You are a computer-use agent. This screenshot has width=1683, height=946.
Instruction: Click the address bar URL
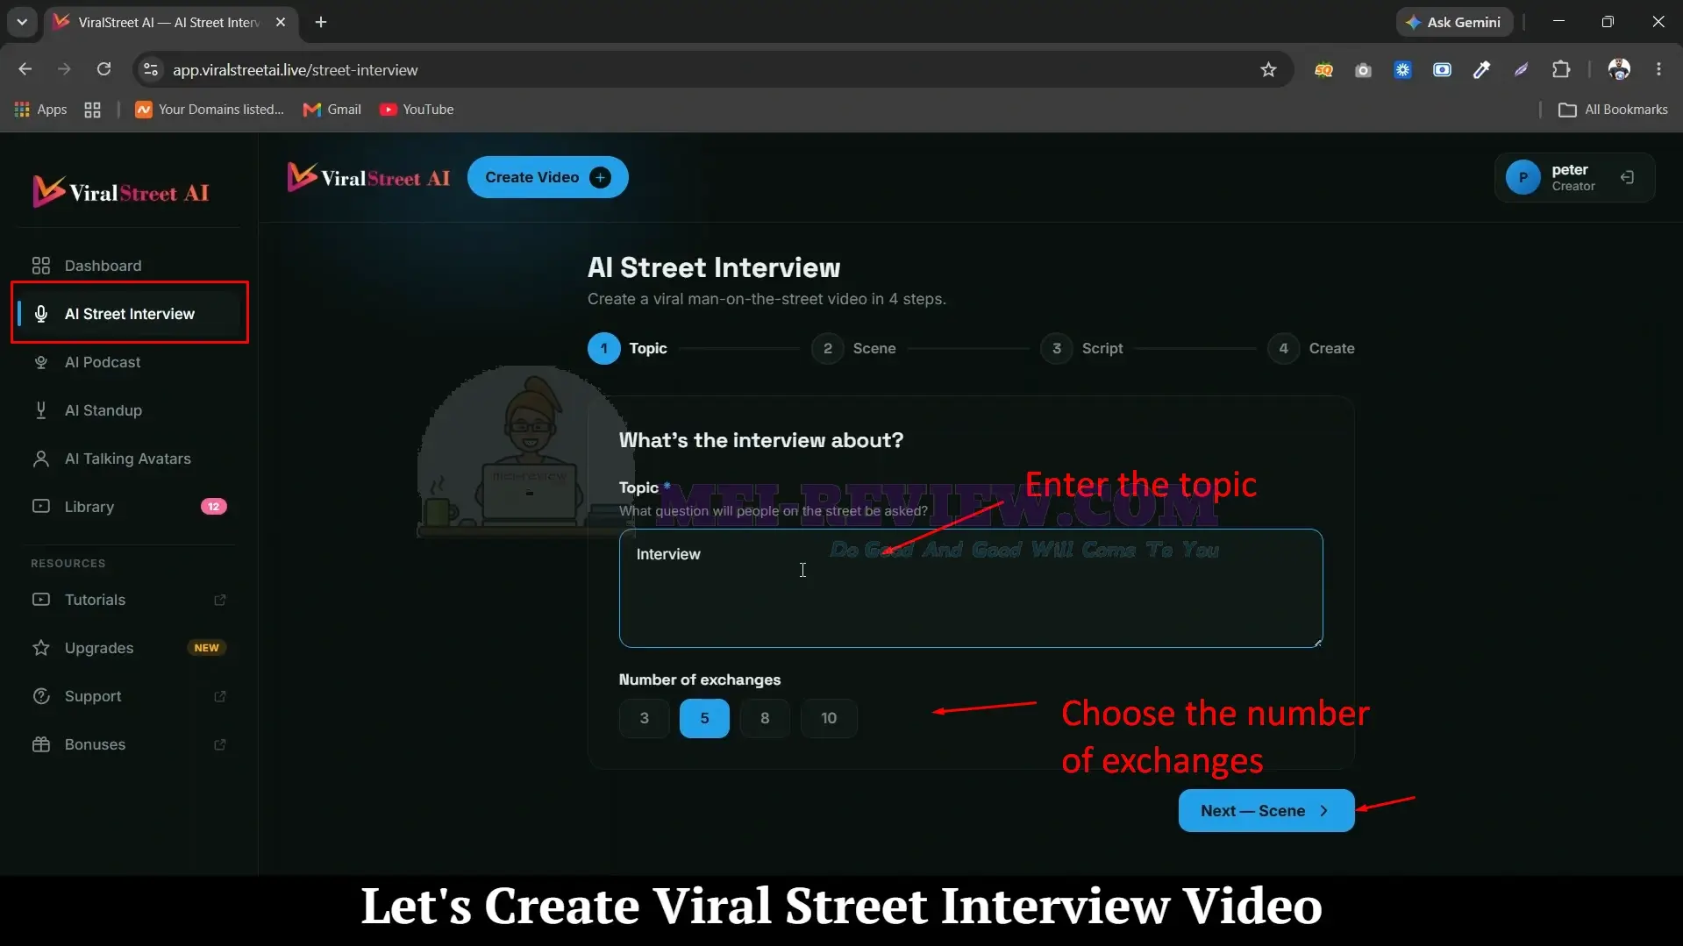point(295,70)
